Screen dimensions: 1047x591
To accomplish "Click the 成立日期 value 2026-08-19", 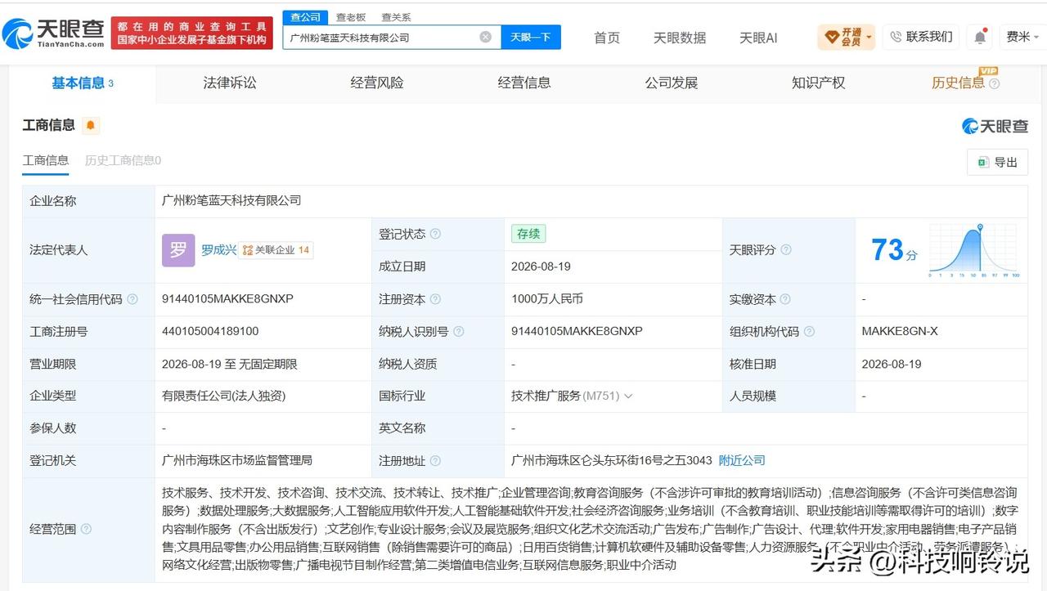I will (x=541, y=266).
